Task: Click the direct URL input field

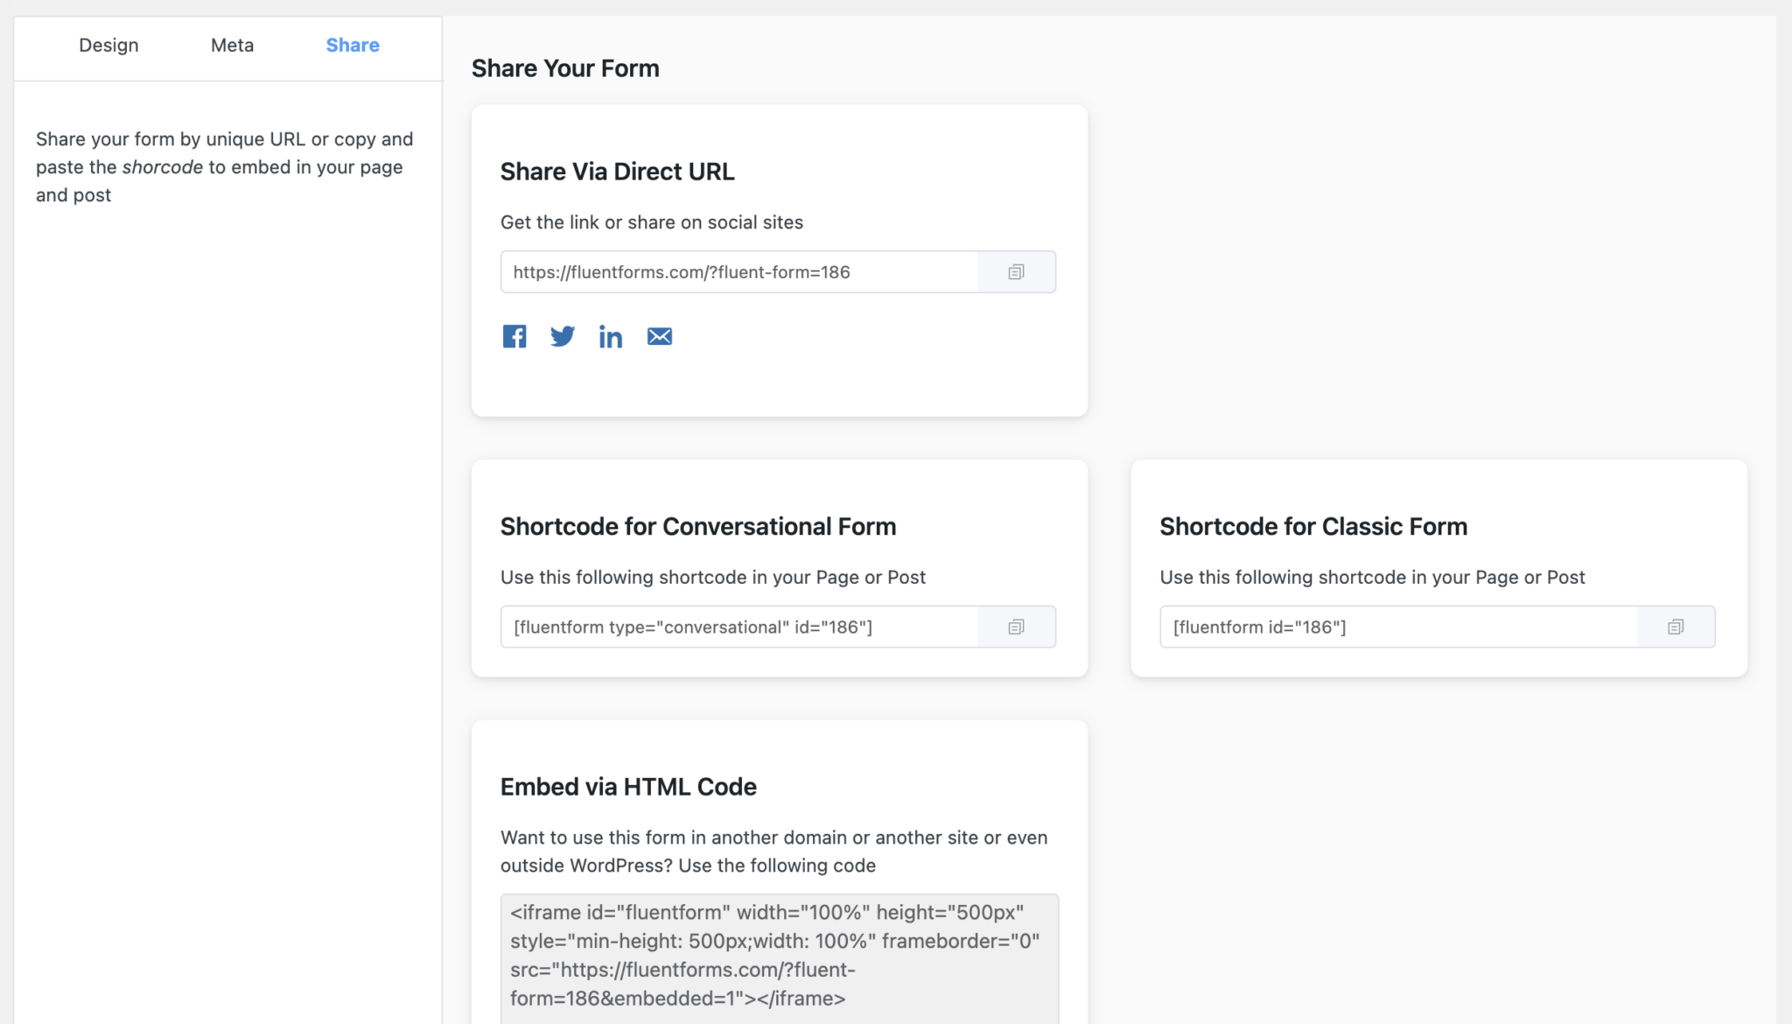Action: click(x=739, y=271)
